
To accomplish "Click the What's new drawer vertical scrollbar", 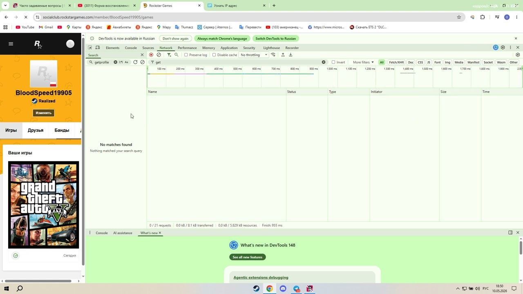I will click(521, 247).
